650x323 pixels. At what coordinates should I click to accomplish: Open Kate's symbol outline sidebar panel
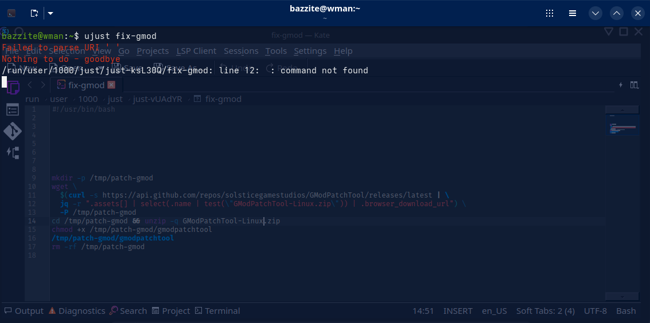click(x=13, y=152)
